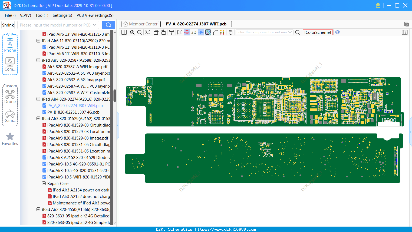Viewport: 412px width, 232px height.
Task: Collapse the iPad Air2 820-4550 tree node
Action: tap(38, 209)
